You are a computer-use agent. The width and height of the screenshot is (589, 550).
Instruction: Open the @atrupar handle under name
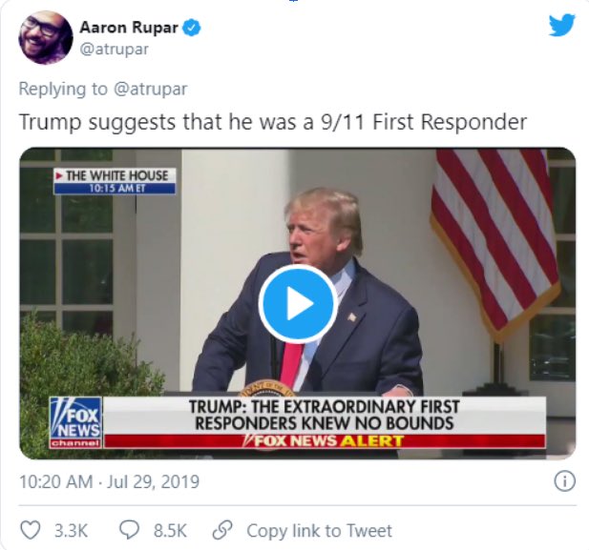click(115, 50)
